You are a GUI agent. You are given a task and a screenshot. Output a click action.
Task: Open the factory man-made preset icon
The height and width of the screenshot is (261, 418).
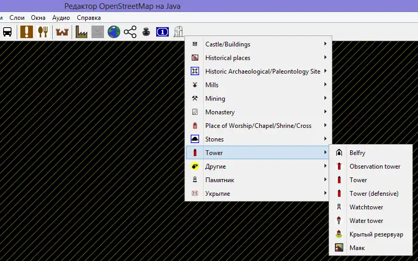(x=82, y=32)
